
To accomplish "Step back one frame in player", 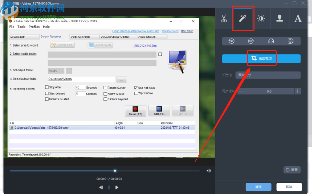I will pyautogui.click(x=101, y=187).
